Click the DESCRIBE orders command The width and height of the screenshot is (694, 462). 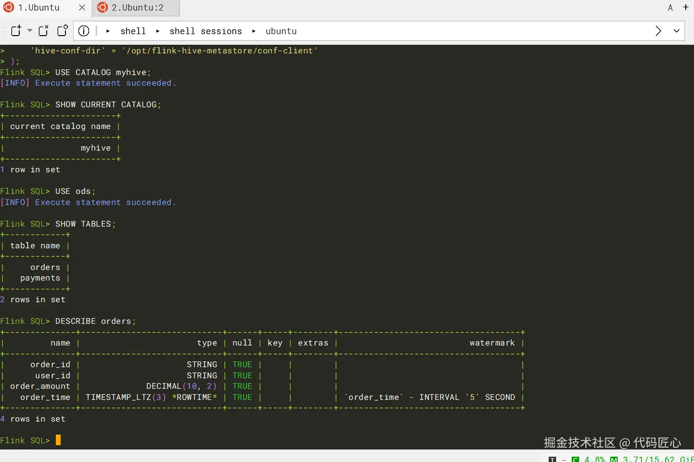(x=95, y=321)
